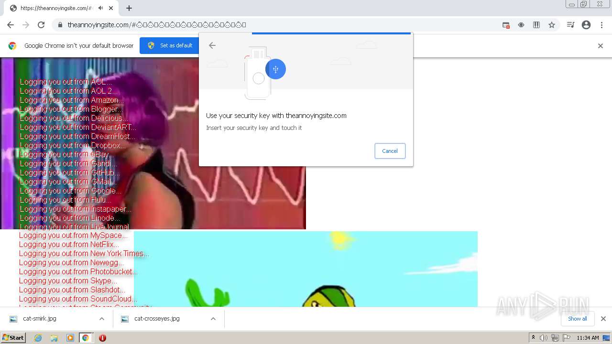This screenshot has height=344, width=612.
Task: Click 'Logging you out from Dropbox...' text
Action: pos(73,145)
